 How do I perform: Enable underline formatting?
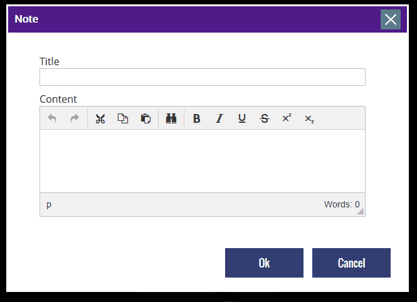[241, 118]
